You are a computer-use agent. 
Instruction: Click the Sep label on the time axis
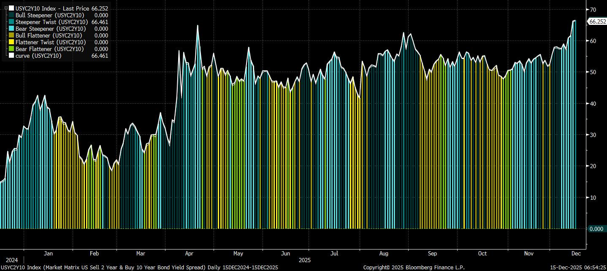432,254
